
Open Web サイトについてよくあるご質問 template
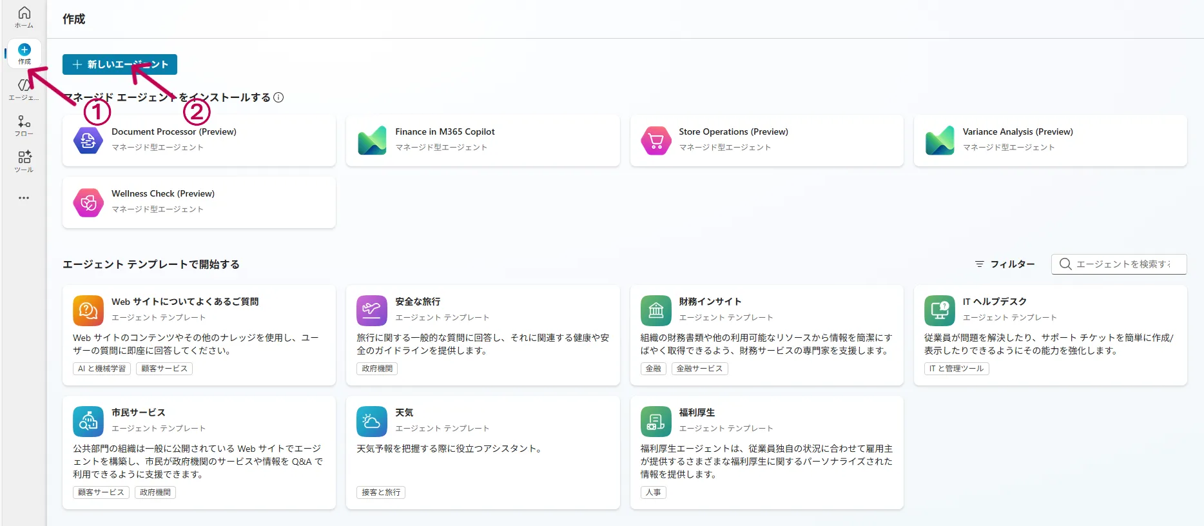[x=199, y=335]
